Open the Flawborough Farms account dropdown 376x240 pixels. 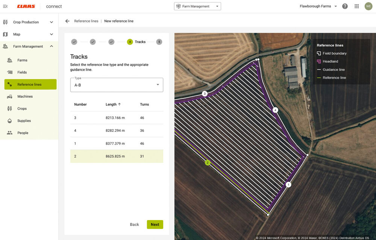click(318, 6)
